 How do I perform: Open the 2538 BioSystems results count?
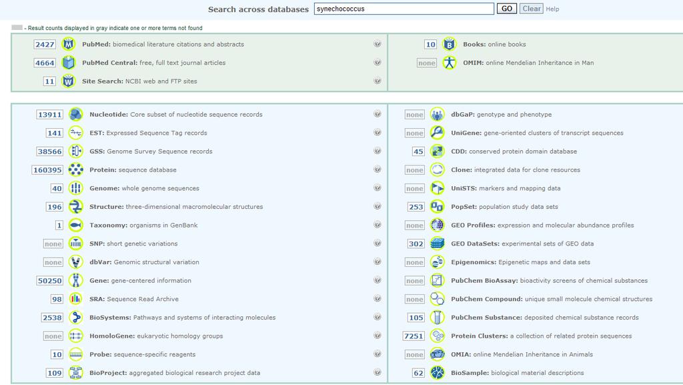tap(52, 318)
